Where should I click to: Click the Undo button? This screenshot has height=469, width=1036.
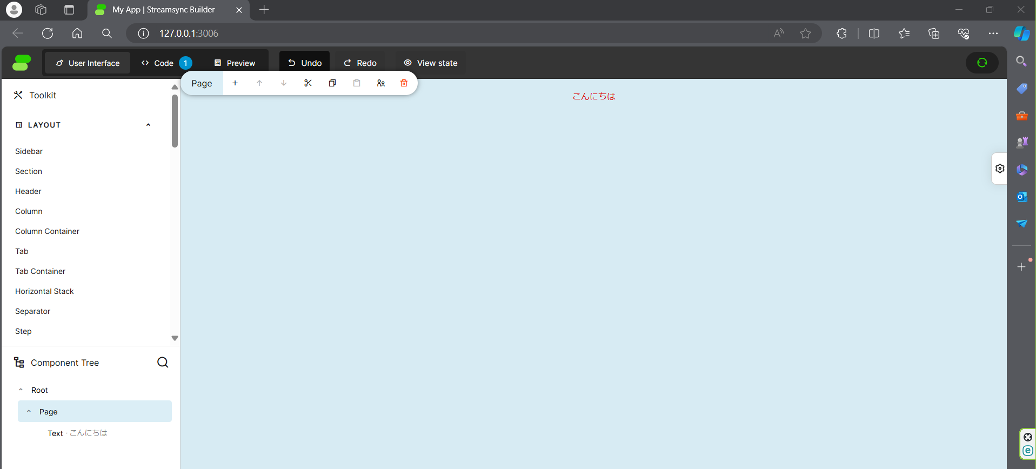coord(305,63)
